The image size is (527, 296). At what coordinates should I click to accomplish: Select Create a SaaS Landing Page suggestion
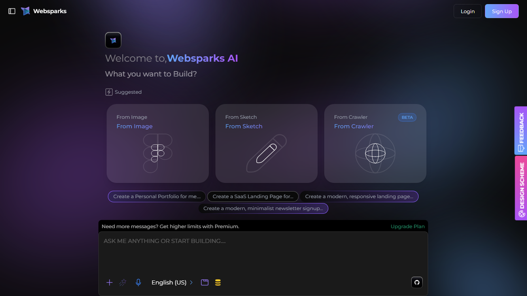(253, 197)
